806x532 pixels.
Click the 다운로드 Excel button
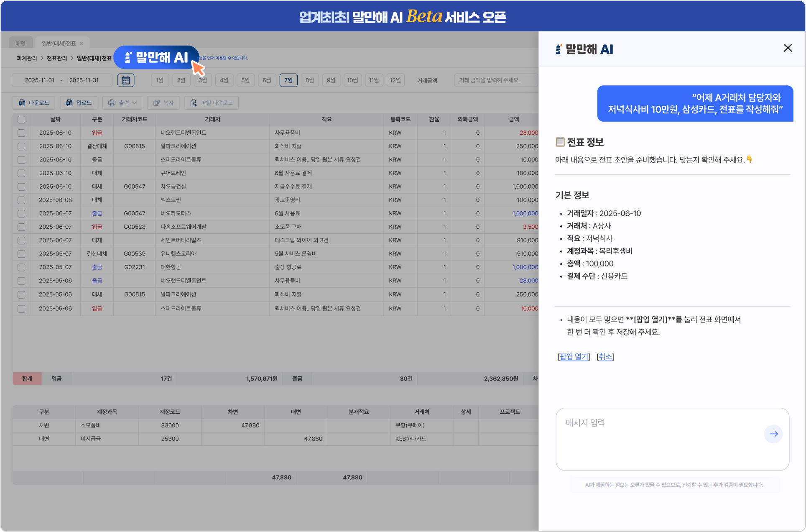click(x=34, y=102)
